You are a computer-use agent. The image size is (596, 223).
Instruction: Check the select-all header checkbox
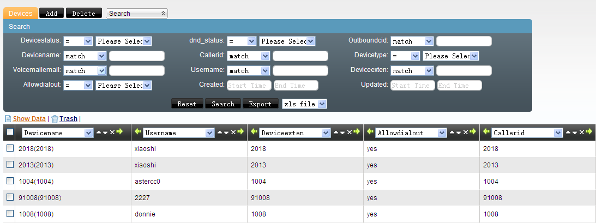(10, 132)
